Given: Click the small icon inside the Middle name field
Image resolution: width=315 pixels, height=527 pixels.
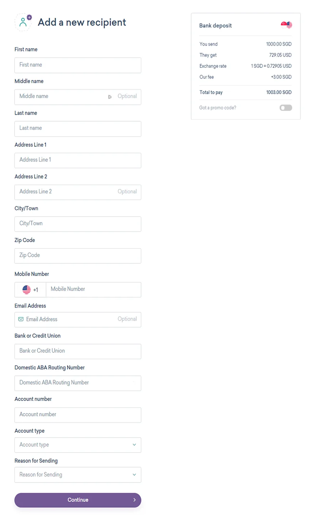Looking at the screenshot, I should [x=110, y=97].
